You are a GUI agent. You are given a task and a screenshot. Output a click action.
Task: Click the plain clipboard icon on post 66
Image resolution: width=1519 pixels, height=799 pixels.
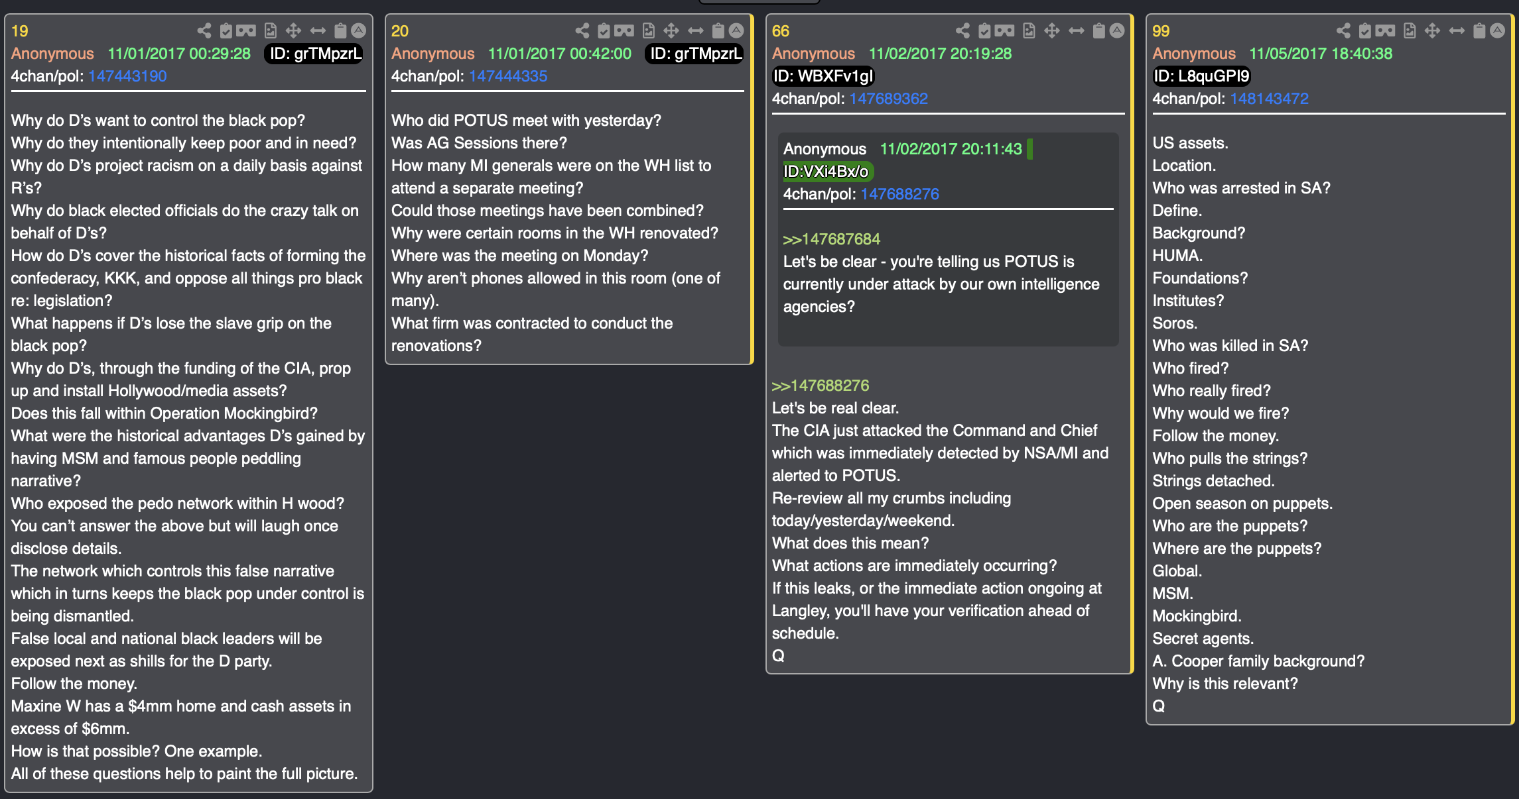[1099, 30]
